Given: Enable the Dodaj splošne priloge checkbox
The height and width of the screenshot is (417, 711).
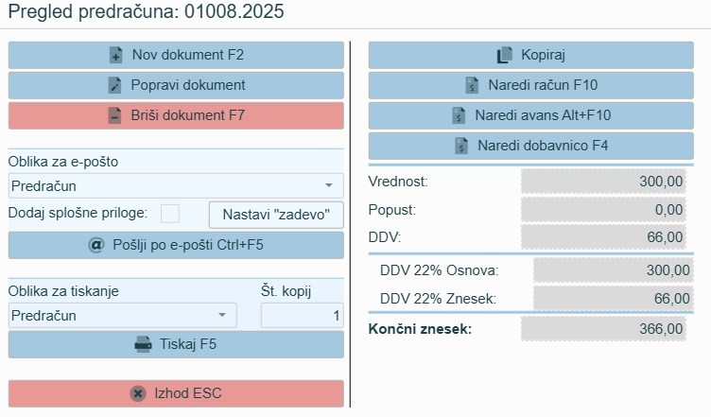Looking at the screenshot, I should [170, 214].
